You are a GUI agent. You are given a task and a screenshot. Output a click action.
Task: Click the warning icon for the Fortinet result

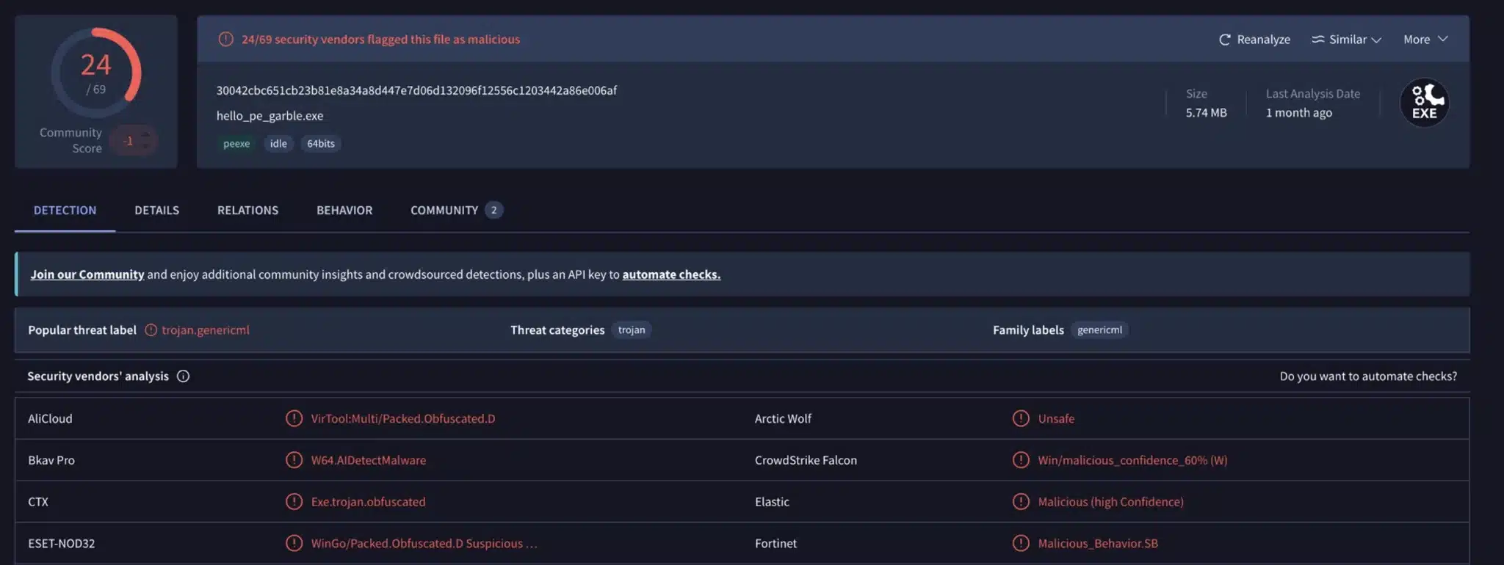click(1021, 544)
